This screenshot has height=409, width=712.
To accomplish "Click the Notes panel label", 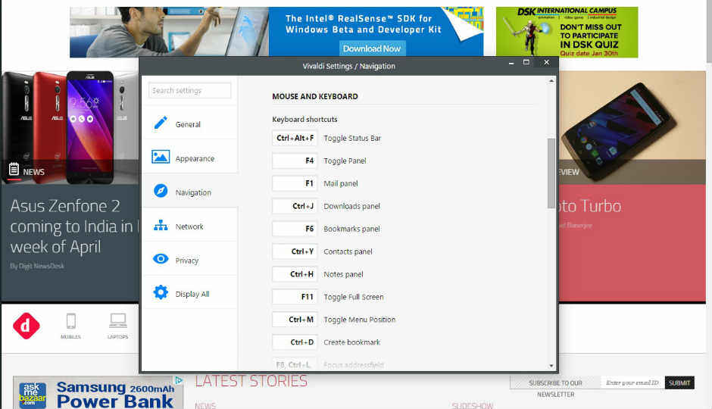I will click(343, 274).
